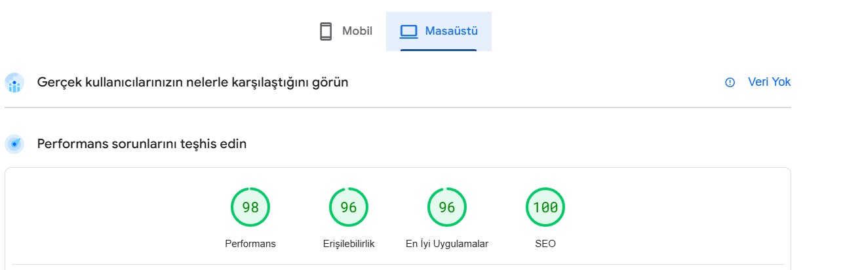Click the phone icon in Mobil tab
Image resolution: width=843 pixels, height=270 pixels.
click(326, 31)
